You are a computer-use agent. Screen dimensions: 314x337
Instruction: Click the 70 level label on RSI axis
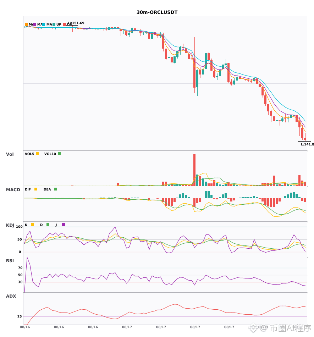click(x=20, y=268)
